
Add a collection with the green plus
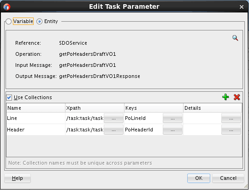pyautogui.click(x=225, y=97)
